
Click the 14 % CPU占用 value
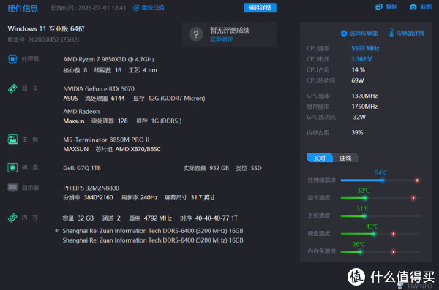358,70
